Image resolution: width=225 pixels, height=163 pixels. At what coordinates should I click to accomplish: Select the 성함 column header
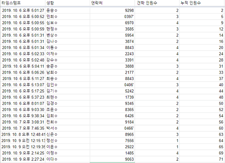click(67, 3)
